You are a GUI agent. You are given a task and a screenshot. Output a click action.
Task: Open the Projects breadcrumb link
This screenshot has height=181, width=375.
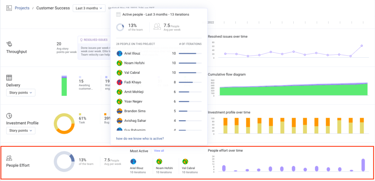[22, 8]
